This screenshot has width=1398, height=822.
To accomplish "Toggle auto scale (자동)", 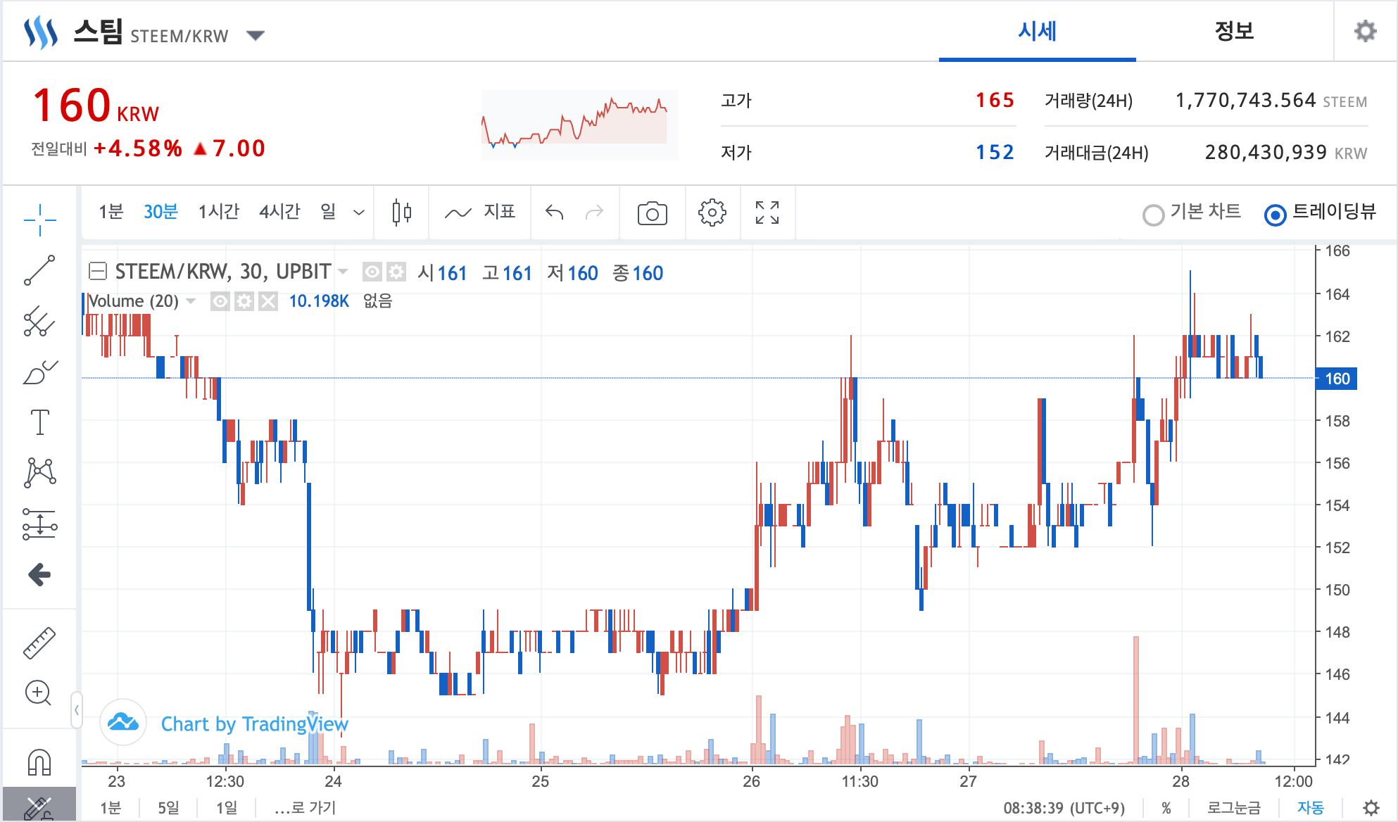I will click(x=1311, y=808).
